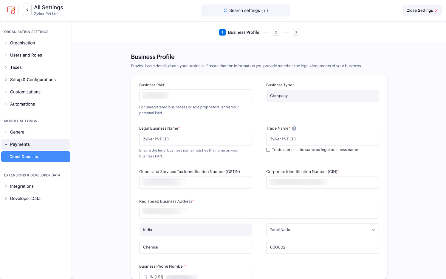Go to step 2 of the setup
Image resolution: width=446 pixels, height=279 pixels.
[x=276, y=32]
